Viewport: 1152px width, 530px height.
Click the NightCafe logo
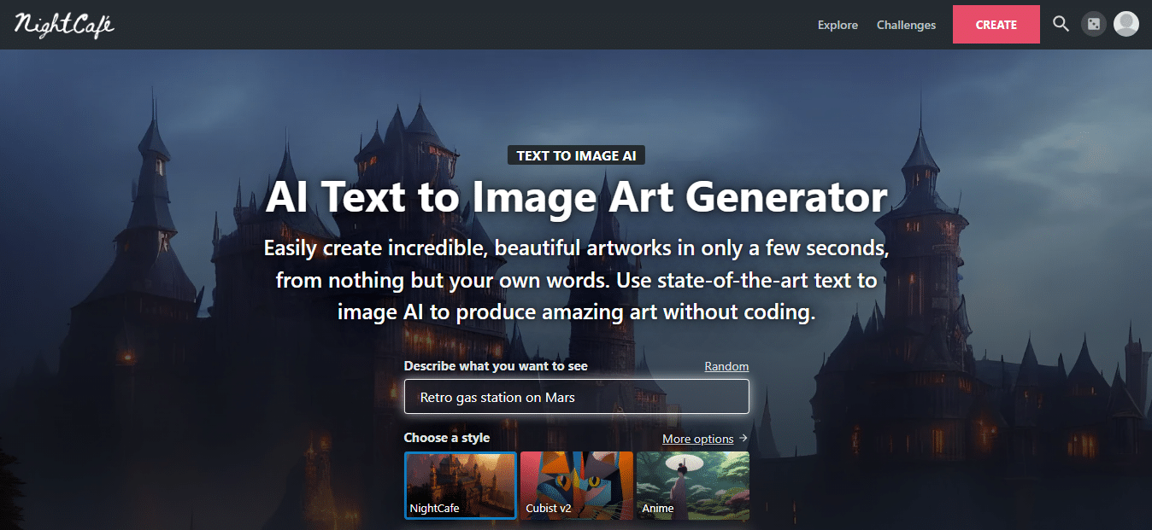coord(64,25)
